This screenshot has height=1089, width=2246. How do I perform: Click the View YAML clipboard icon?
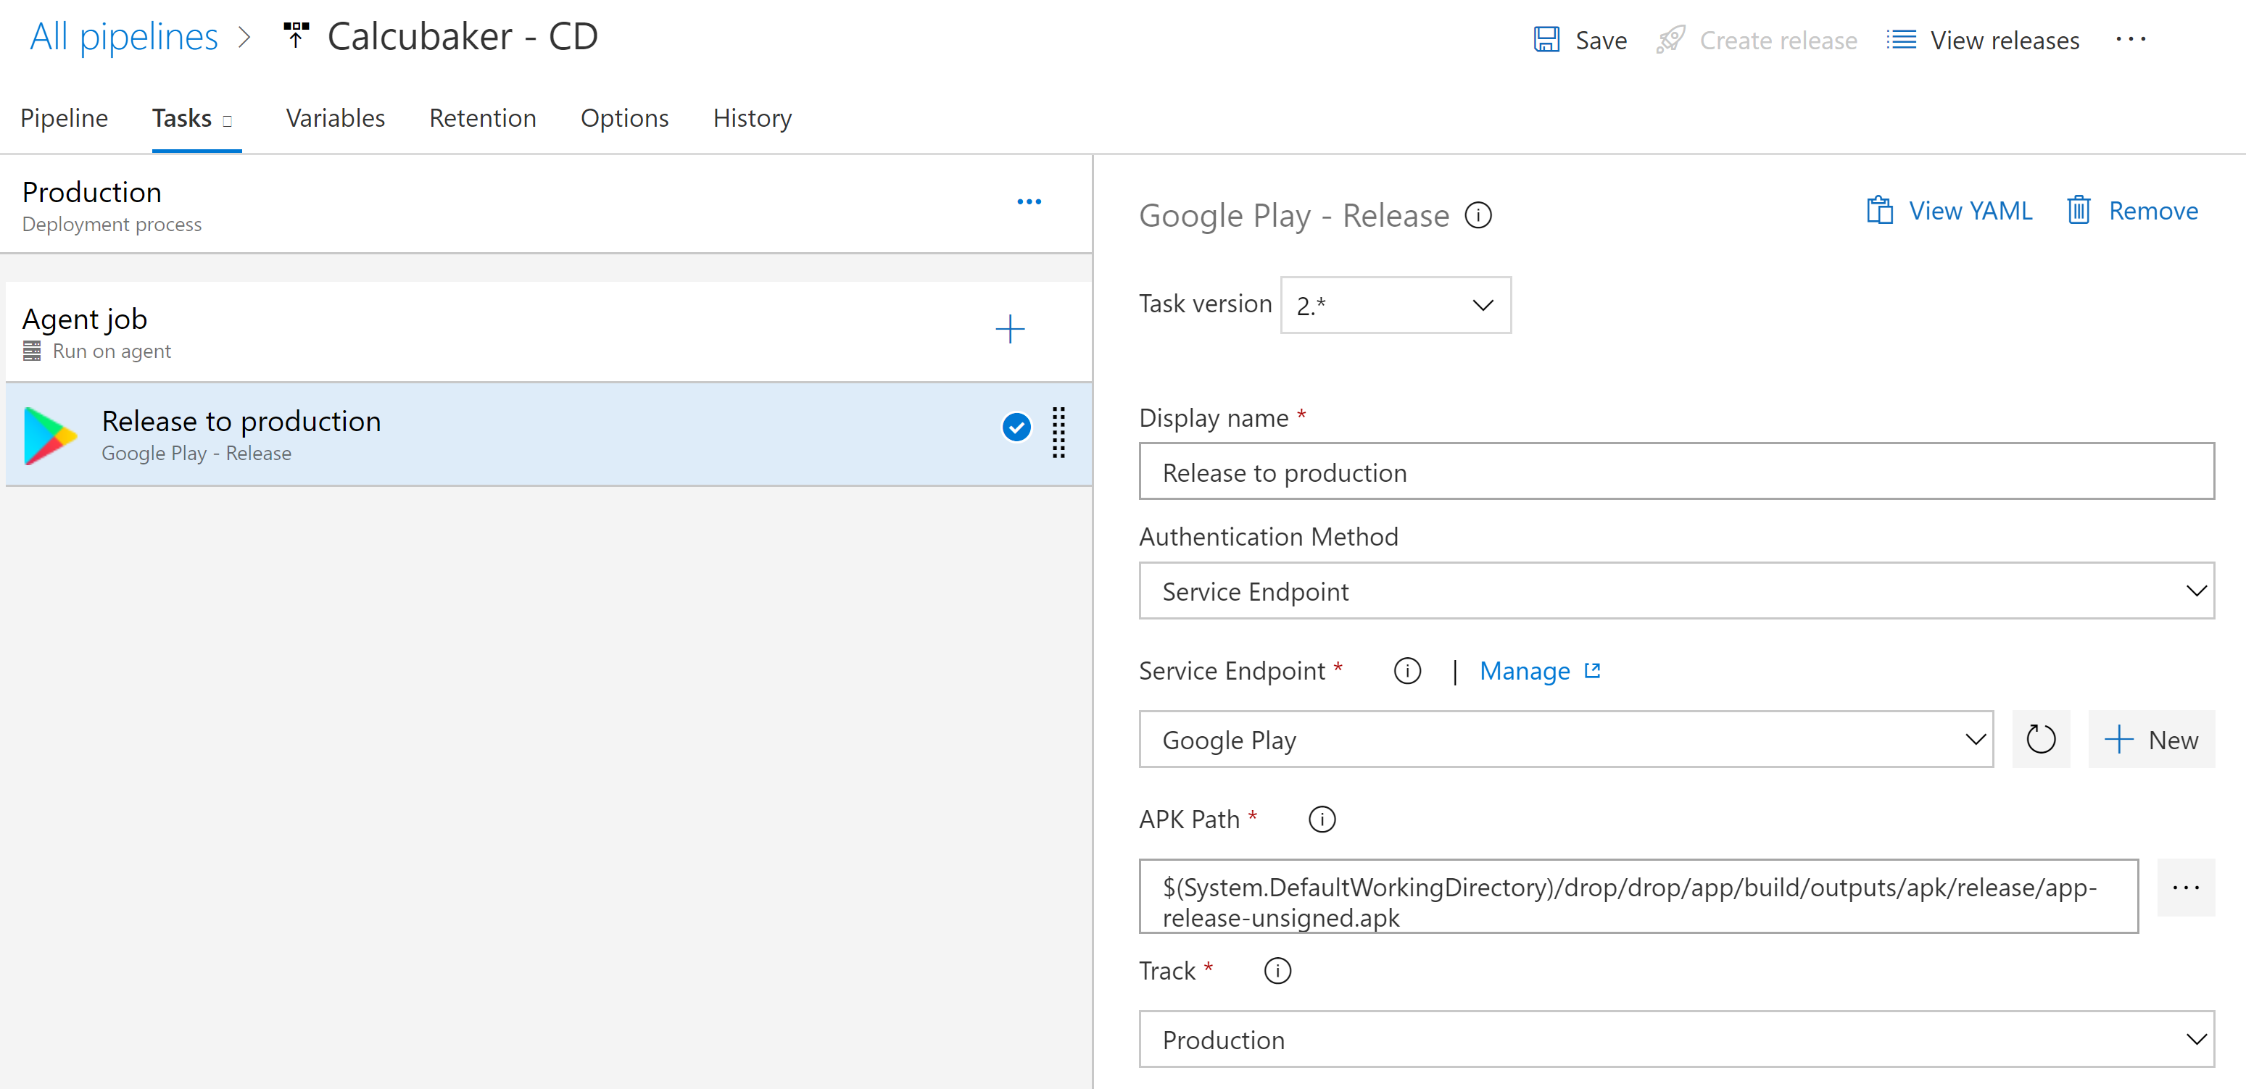click(1879, 211)
